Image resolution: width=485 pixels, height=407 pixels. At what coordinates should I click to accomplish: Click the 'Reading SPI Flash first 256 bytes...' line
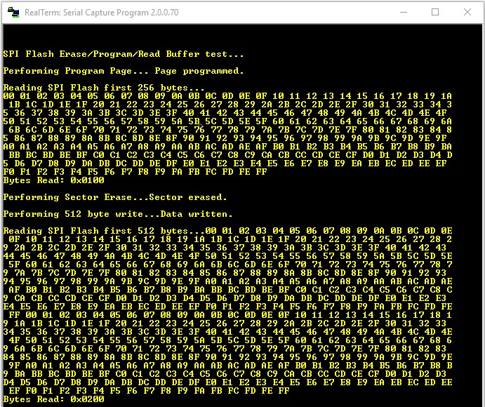[x=104, y=88]
